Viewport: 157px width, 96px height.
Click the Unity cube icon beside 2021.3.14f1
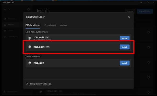(x=30, y=38)
